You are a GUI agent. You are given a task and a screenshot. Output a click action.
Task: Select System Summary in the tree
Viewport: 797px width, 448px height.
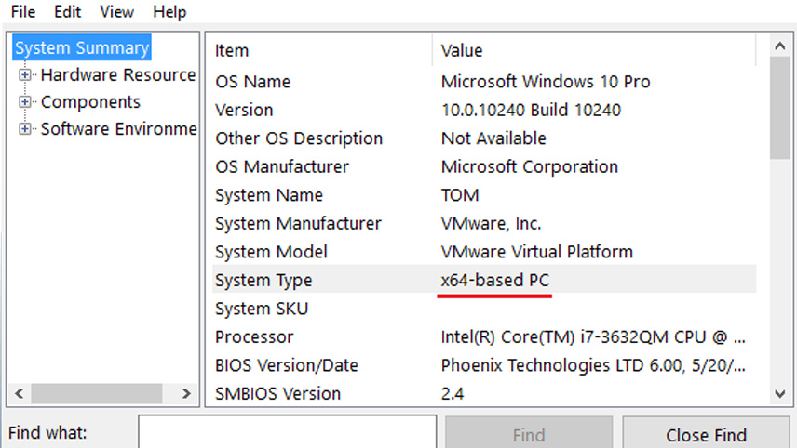click(82, 48)
